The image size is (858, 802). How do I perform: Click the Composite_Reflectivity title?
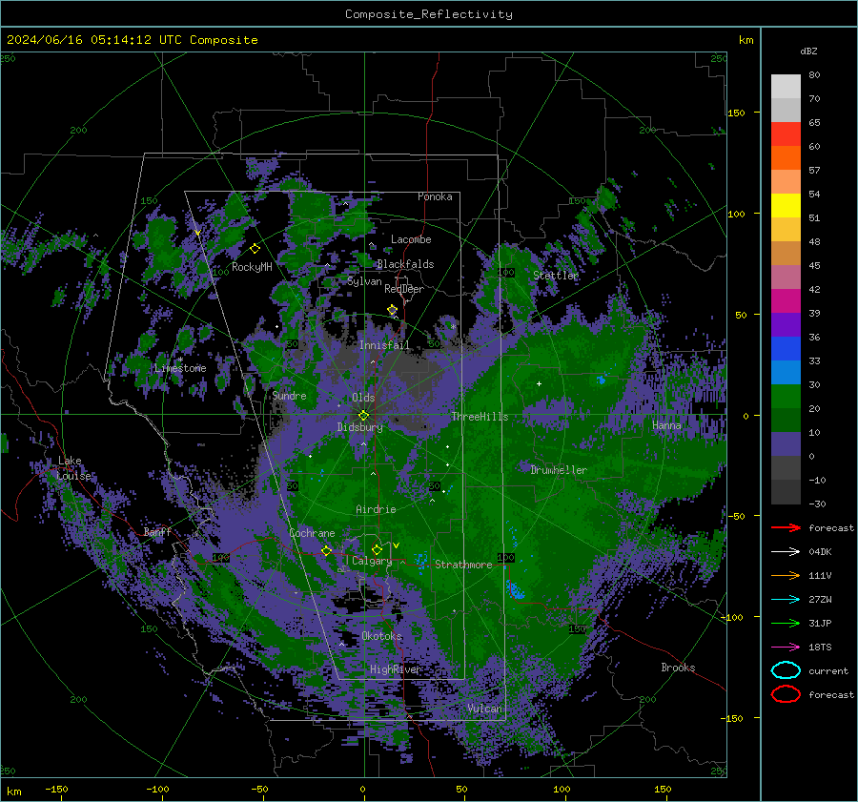(429, 14)
